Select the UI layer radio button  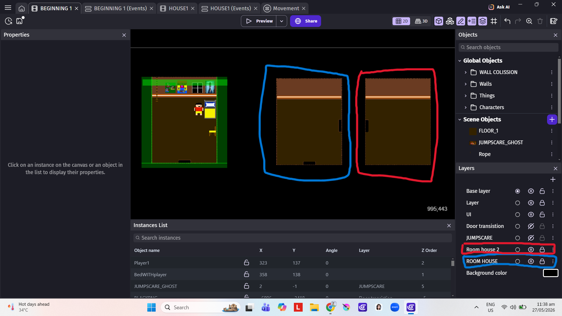coord(518,214)
